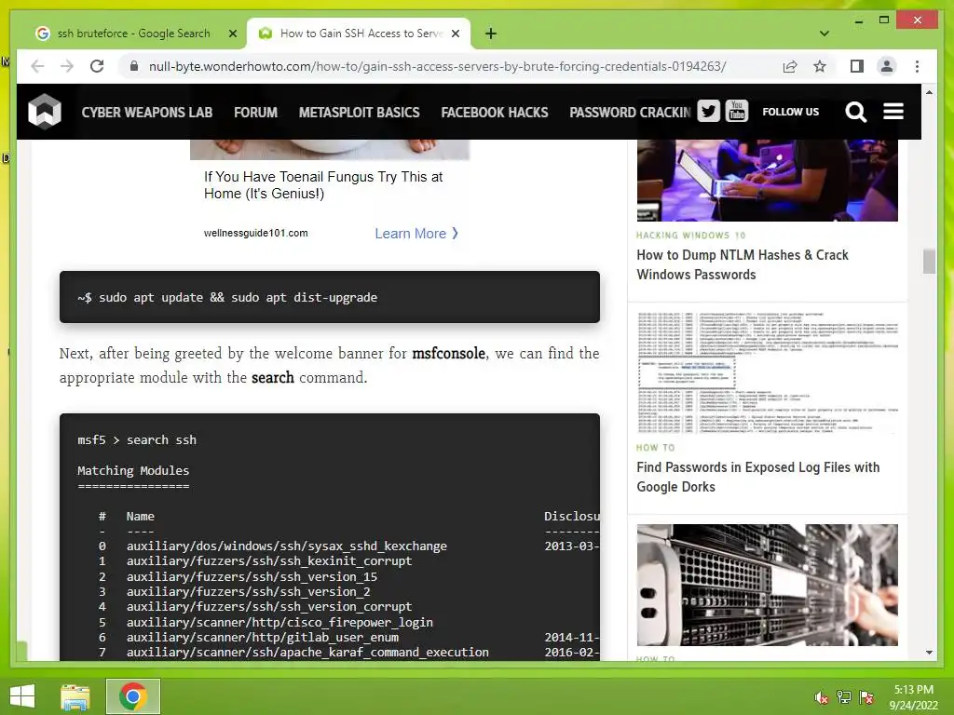This screenshot has width=954, height=715.
Task: Click the address bar URL field
Action: pyautogui.click(x=438, y=66)
